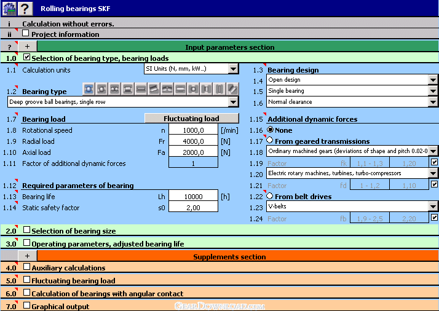The width and height of the screenshot is (439, 311).
Task: Select double row ball bearing icon
Action: [115, 89]
